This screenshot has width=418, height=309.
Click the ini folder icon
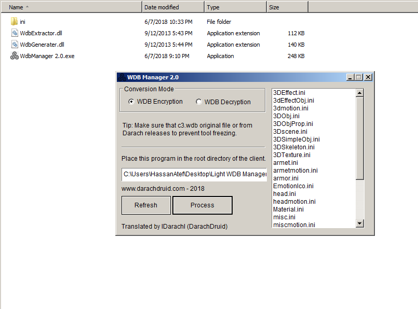(15, 22)
